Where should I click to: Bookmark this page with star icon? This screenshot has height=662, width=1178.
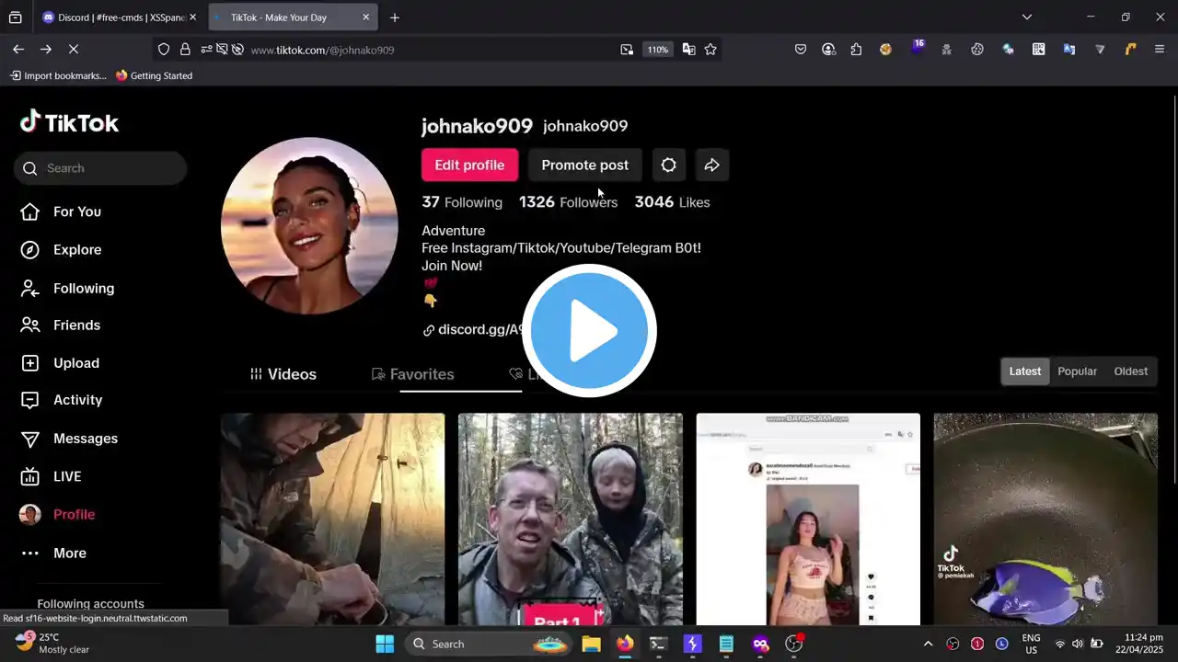710,50
